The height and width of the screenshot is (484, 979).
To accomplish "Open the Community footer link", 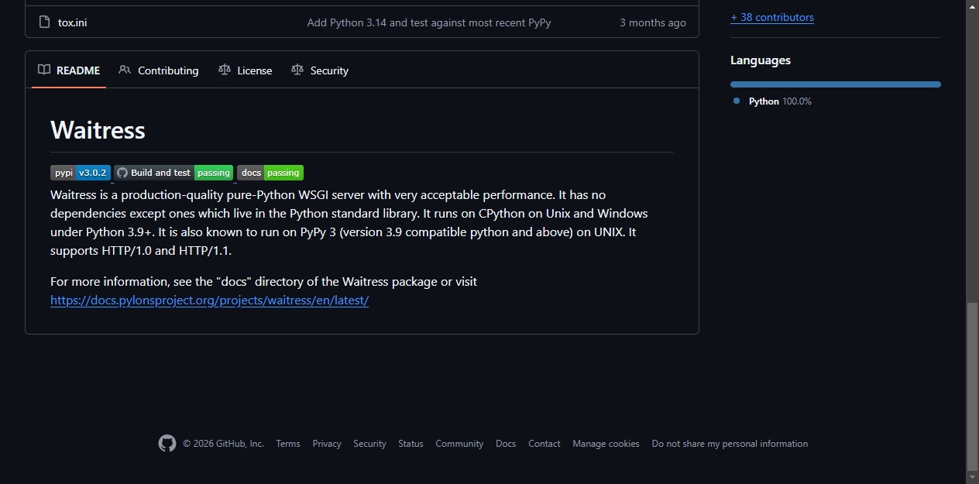I will click(x=459, y=444).
